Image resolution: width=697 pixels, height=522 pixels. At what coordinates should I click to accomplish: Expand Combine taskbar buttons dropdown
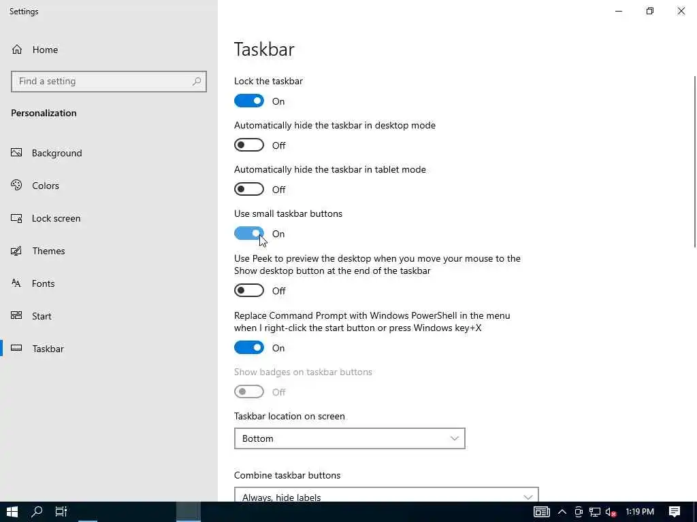387,495
